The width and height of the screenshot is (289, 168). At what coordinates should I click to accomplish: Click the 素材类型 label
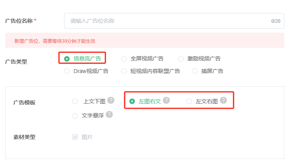(x=24, y=137)
